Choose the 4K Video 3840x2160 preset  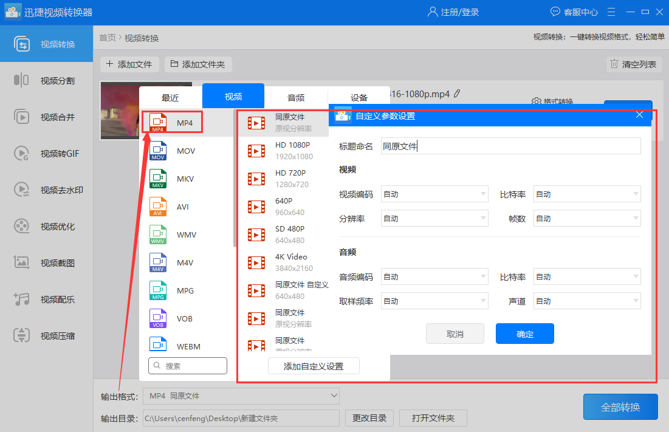(284, 262)
